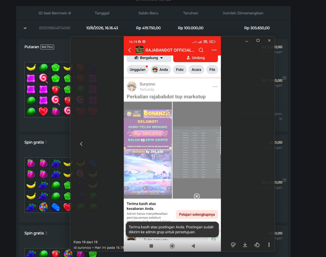Click the Facebook status icon beside the 16:19 clock

[139, 42]
